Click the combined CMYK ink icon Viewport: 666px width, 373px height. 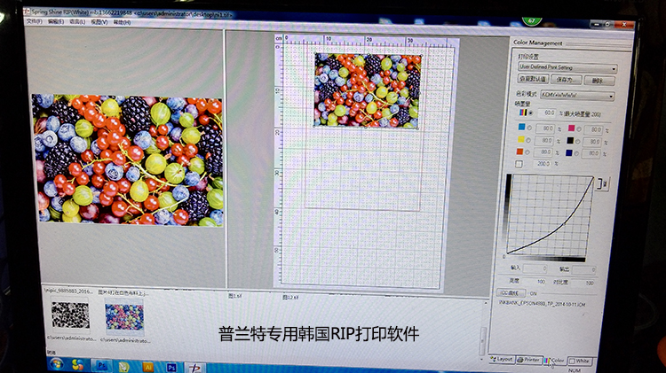(523, 113)
